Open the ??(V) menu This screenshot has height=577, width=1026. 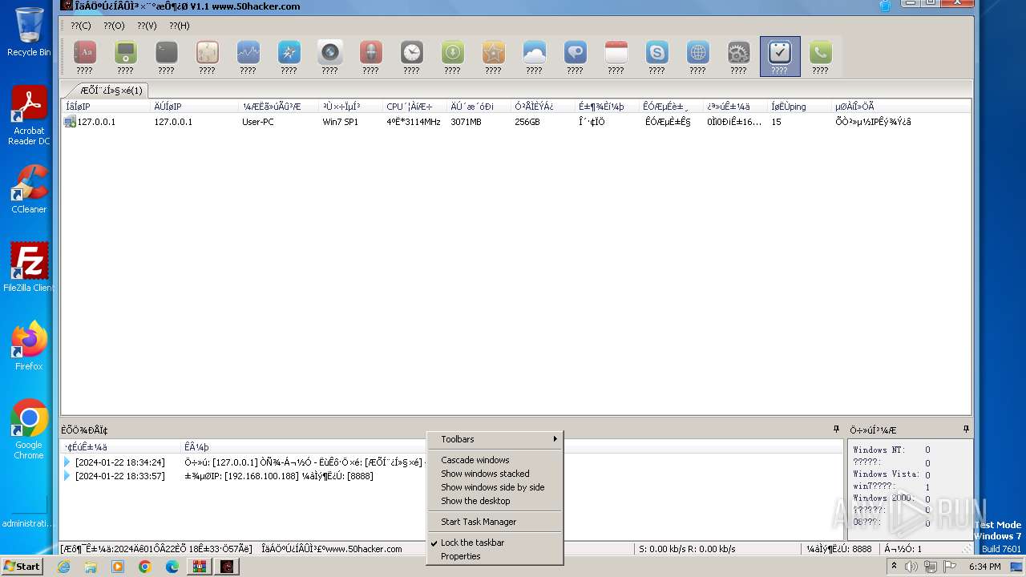(x=147, y=26)
